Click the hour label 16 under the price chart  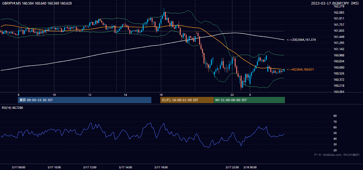tap(161, 95)
